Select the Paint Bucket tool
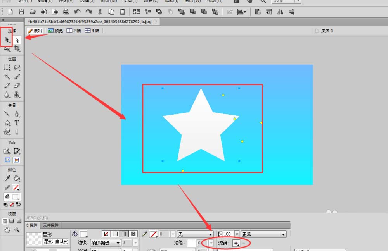Viewport: 388px width, 251px height. pos(17,178)
